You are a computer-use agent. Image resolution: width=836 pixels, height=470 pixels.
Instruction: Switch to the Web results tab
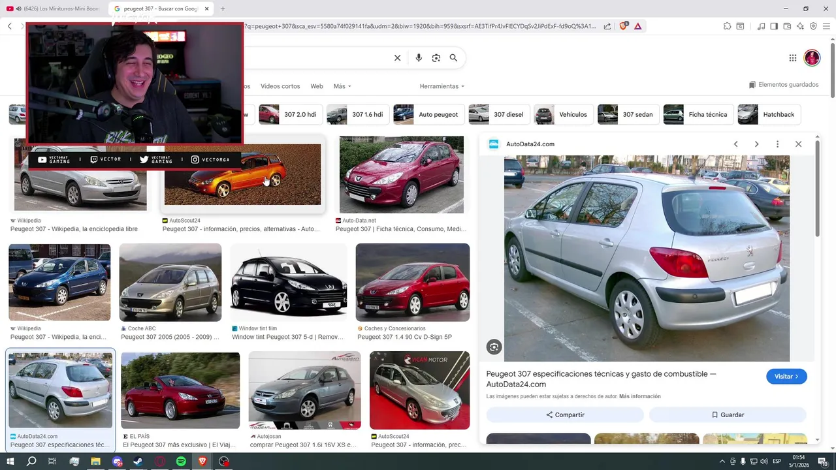[317, 86]
